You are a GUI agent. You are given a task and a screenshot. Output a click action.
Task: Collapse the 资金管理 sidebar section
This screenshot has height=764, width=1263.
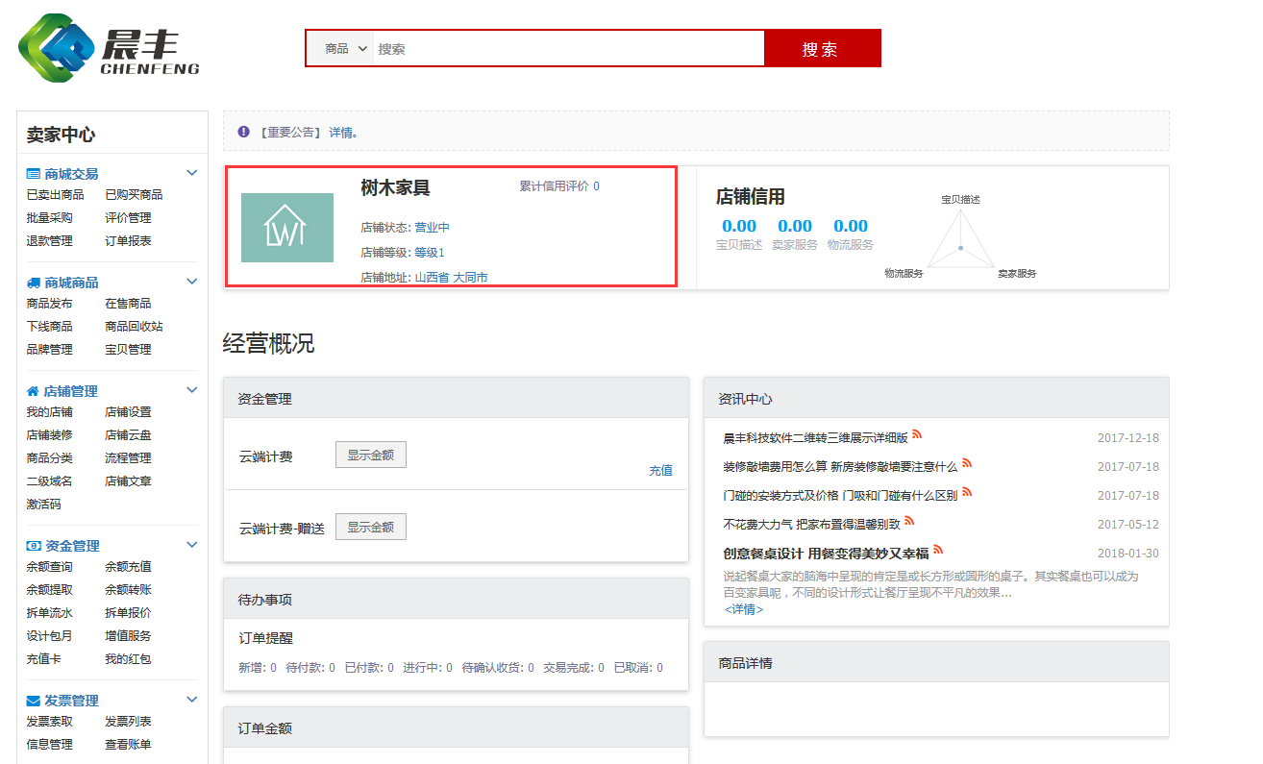coord(191,545)
